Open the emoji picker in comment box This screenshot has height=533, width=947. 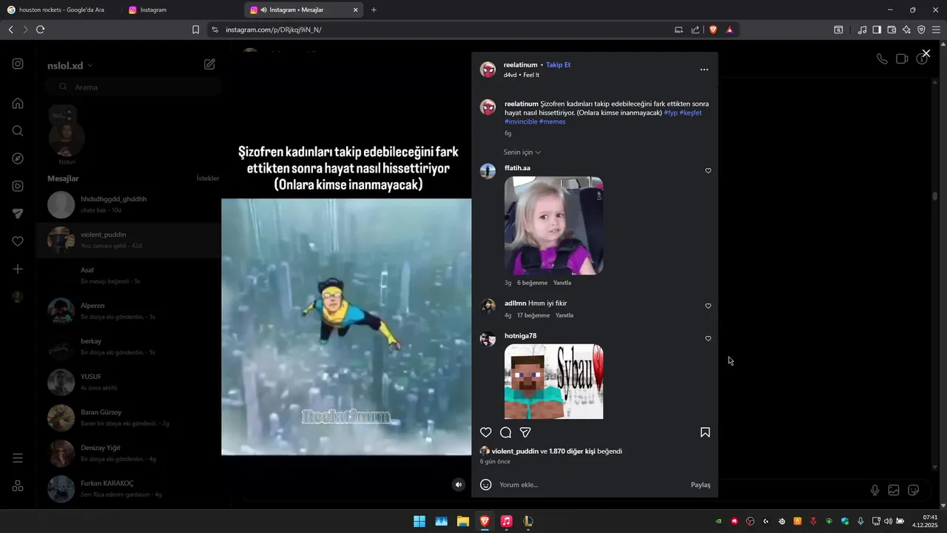[x=486, y=485]
